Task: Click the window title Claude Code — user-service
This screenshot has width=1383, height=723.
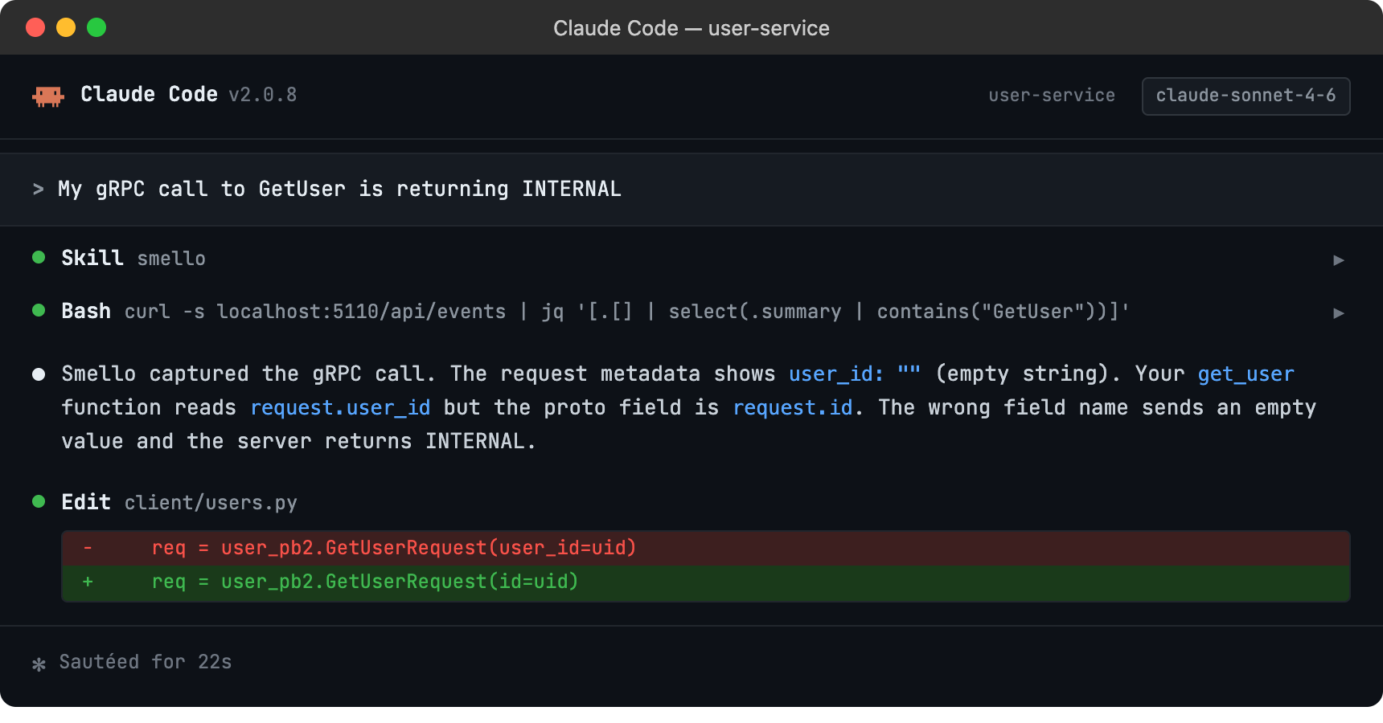Action: (691, 28)
